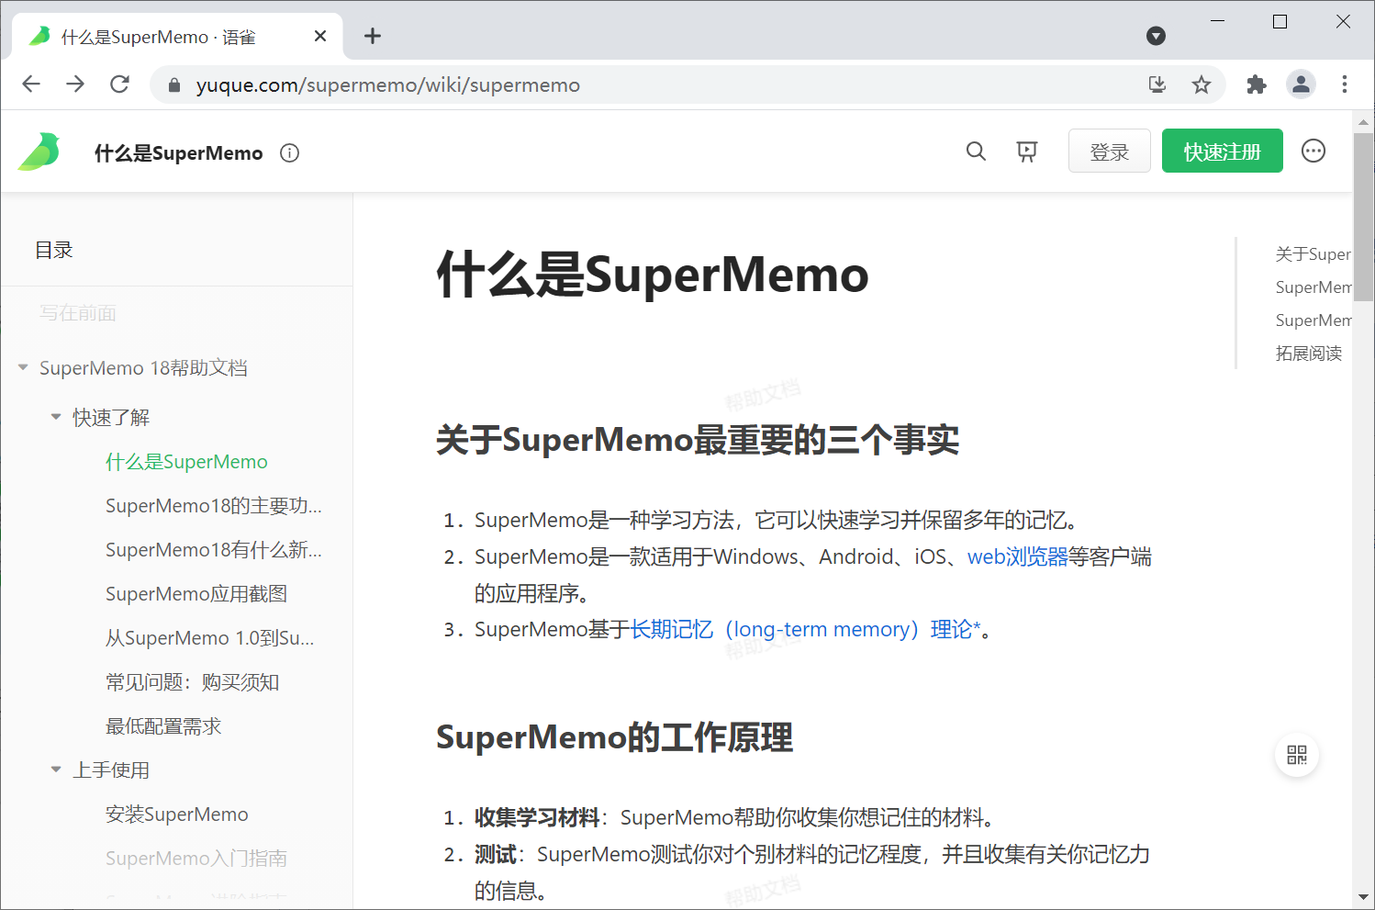
Task: Open the tab search dropdown circle
Action: (x=1157, y=36)
